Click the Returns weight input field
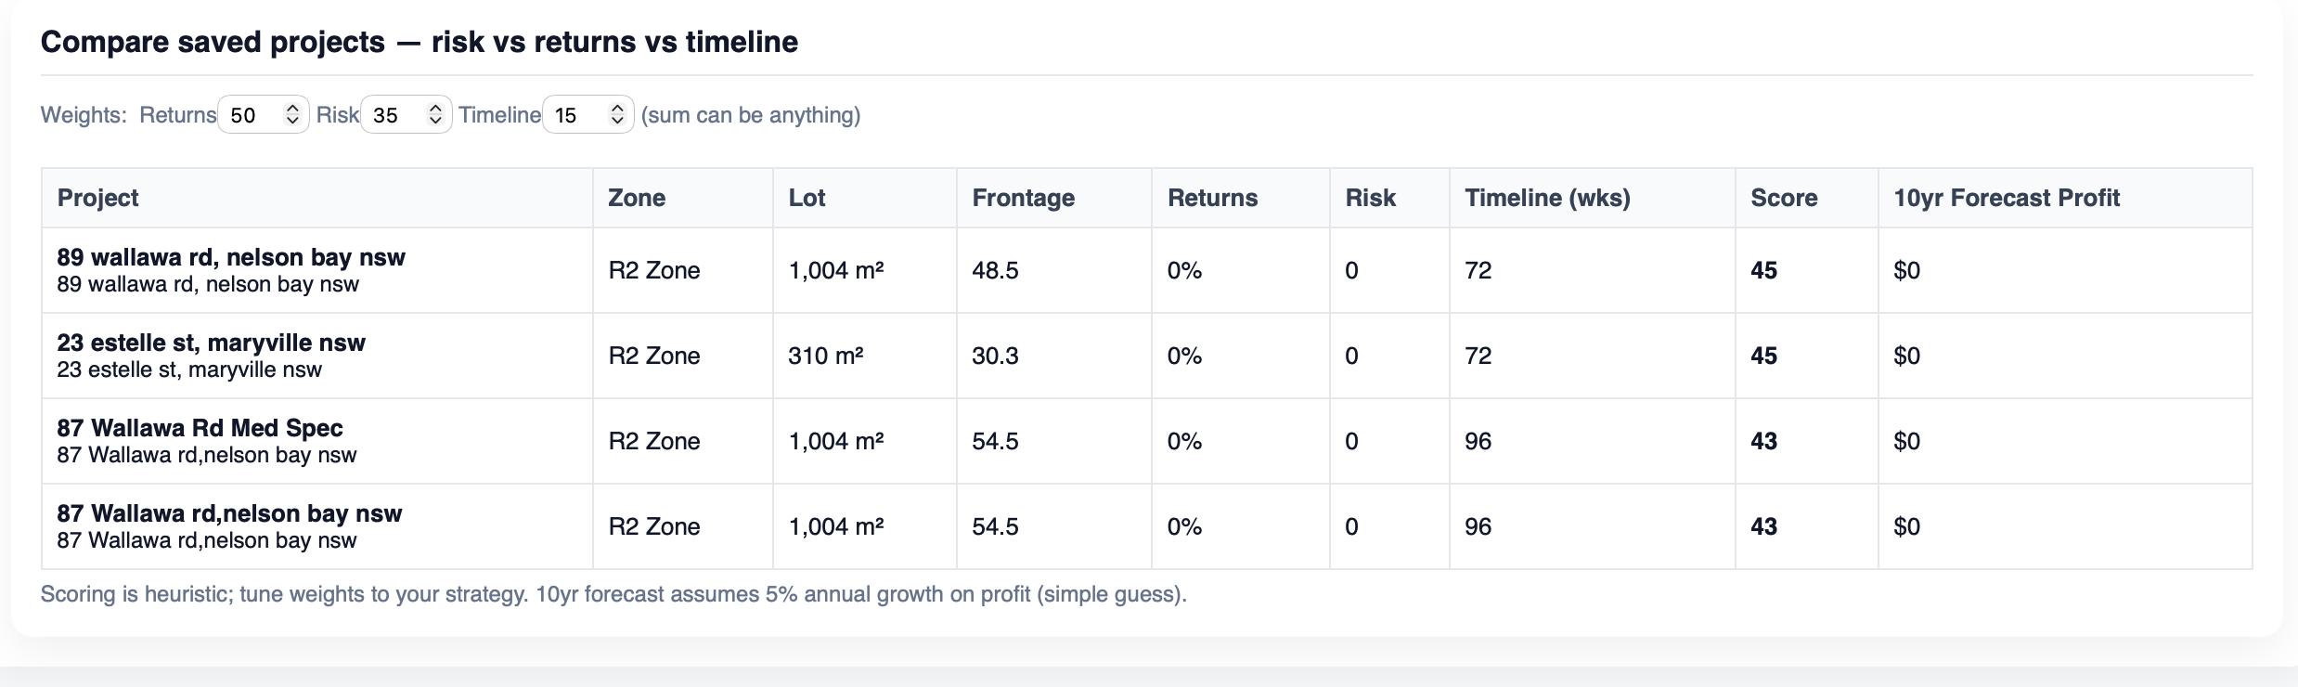The width and height of the screenshot is (2298, 687). coord(264,114)
